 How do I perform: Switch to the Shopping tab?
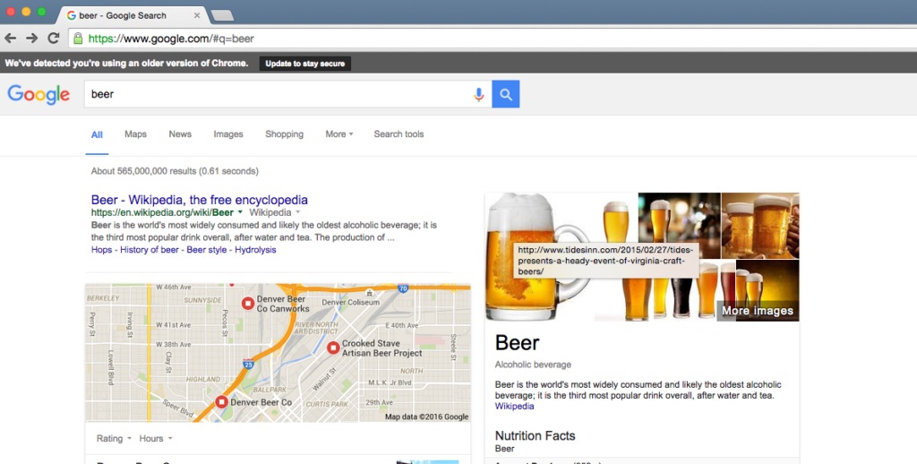(284, 134)
